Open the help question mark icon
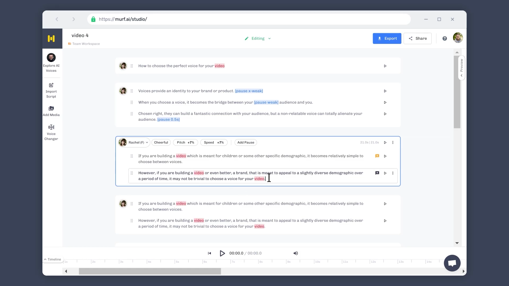The image size is (509, 286). [445, 39]
